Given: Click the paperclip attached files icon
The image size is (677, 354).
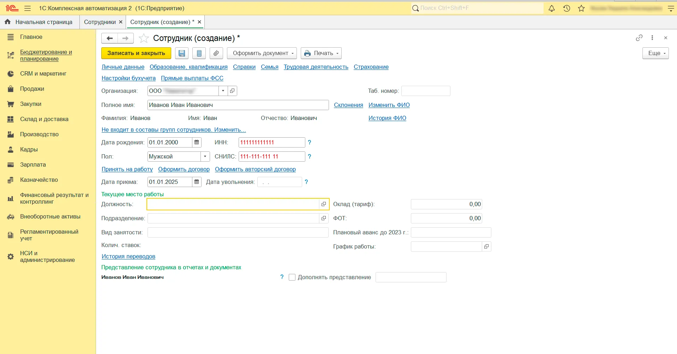Looking at the screenshot, I should 216,53.
